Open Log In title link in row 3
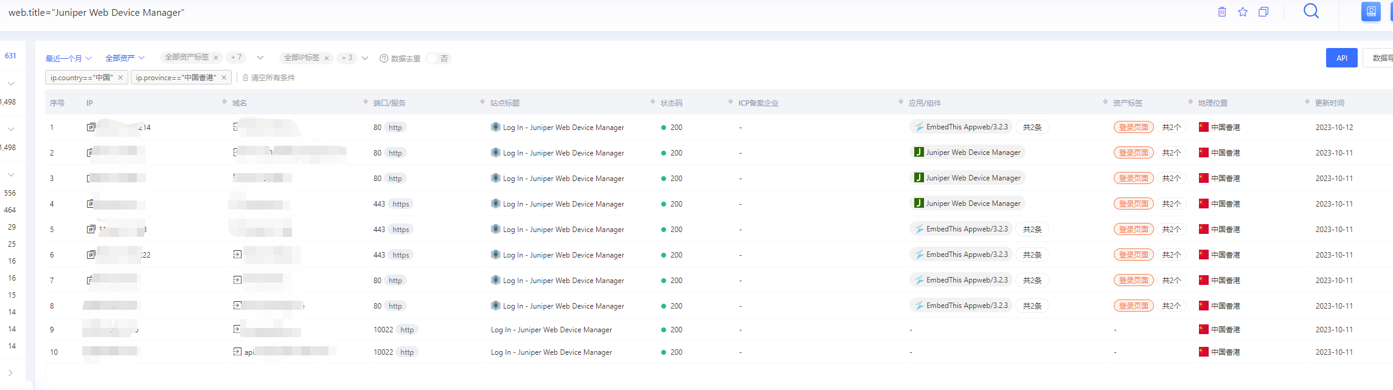1393x390 pixels. click(563, 179)
